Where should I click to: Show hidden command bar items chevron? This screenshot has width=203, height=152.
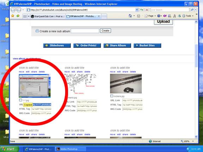pos(196,14)
